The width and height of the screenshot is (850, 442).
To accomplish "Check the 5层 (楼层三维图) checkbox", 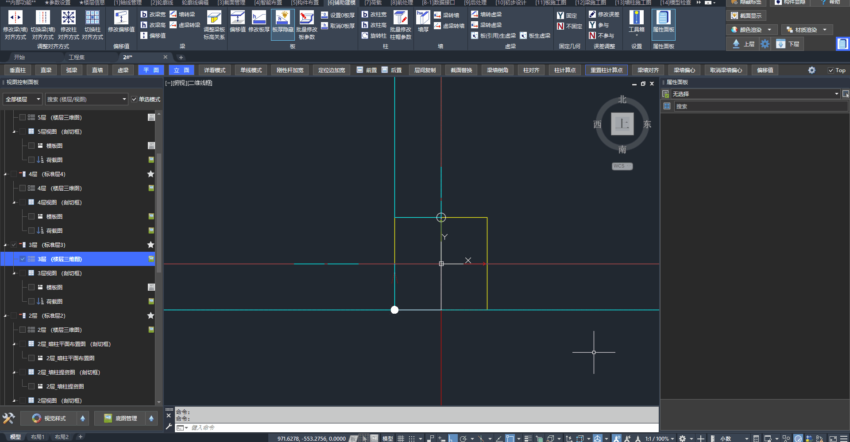I will 23,118.
